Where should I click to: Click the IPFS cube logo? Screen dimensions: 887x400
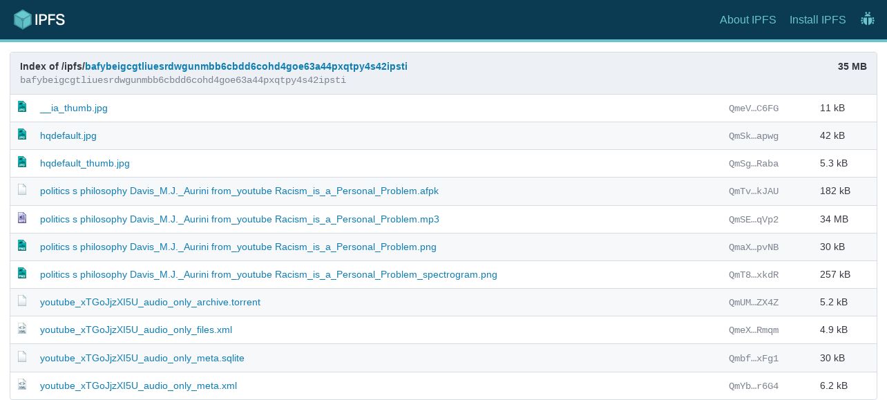tap(39, 19)
